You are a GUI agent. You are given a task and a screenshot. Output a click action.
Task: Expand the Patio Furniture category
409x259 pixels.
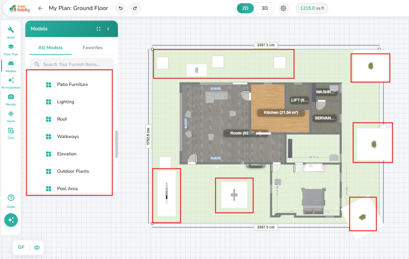(72, 84)
